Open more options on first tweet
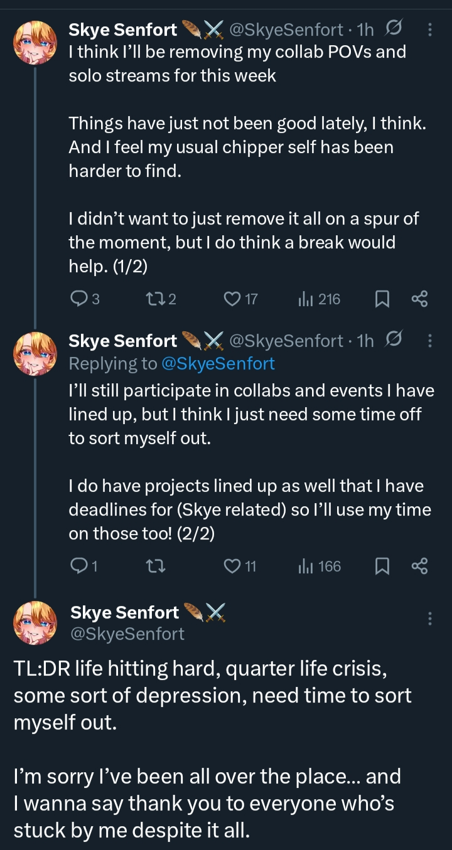This screenshot has height=850, width=452. [x=429, y=29]
